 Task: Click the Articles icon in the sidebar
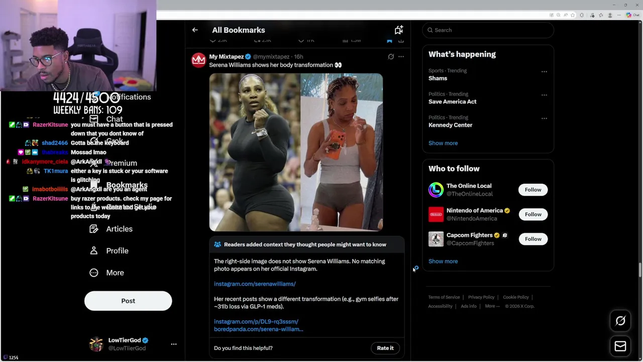94,229
